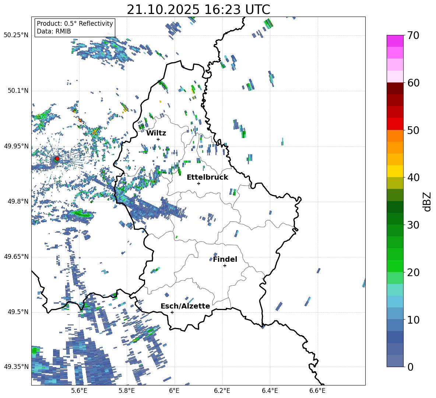Click the colorbar tick label 20
The height and width of the screenshot is (398, 436).
[x=414, y=272]
